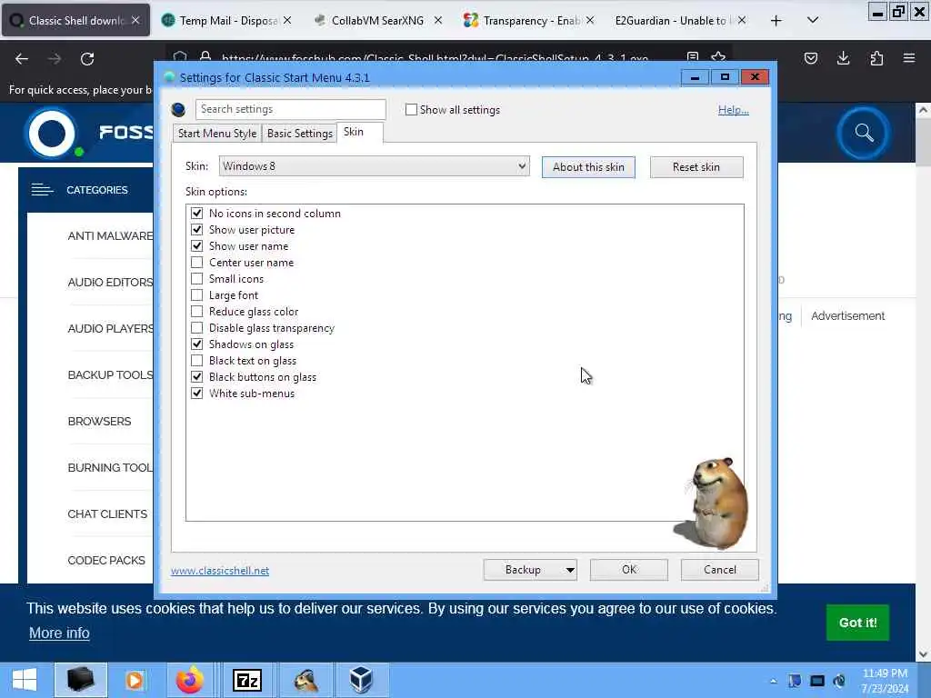The width and height of the screenshot is (931, 698).
Task: Click the Reset skin button
Action: click(696, 167)
